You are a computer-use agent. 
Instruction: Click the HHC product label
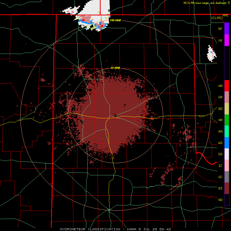(x=225, y=15)
